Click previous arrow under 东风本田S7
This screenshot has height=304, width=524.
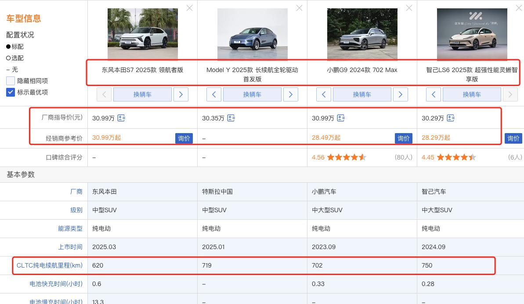(104, 94)
